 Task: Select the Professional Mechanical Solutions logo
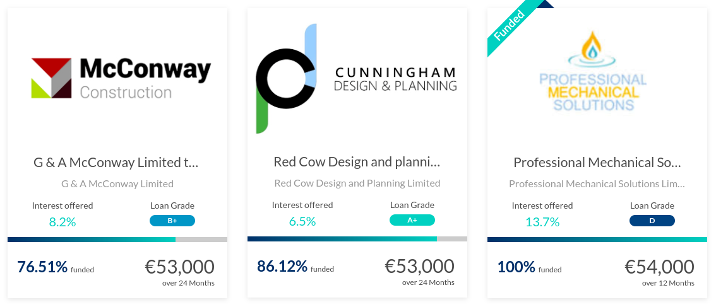(593, 71)
